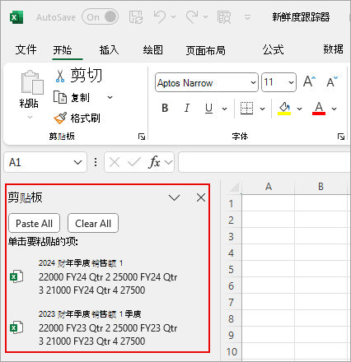Open the Undo history dropdown arrow

click(x=173, y=17)
